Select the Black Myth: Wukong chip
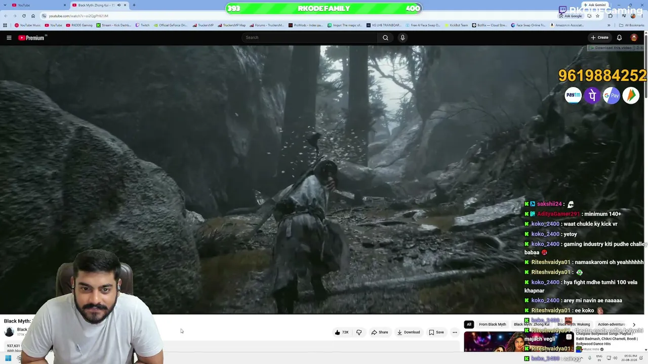Image resolution: width=648 pixels, height=364 pixels. (574, 325)
